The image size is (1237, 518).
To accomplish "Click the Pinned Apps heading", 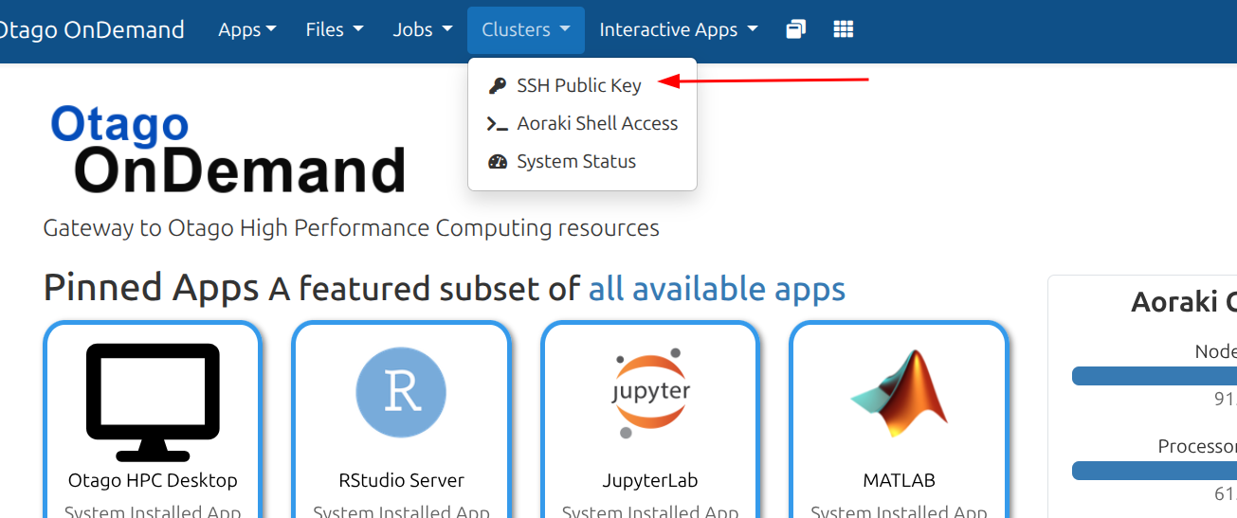I will click(x=151, y=288).
